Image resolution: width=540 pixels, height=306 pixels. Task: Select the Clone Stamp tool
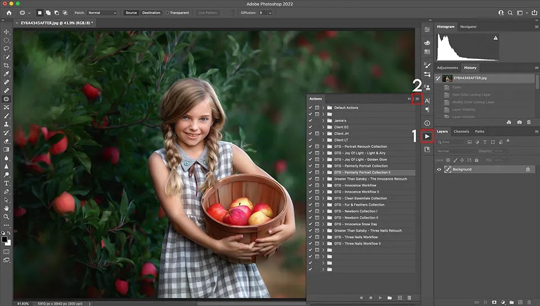pyautogui.click(x=6, y=124)
